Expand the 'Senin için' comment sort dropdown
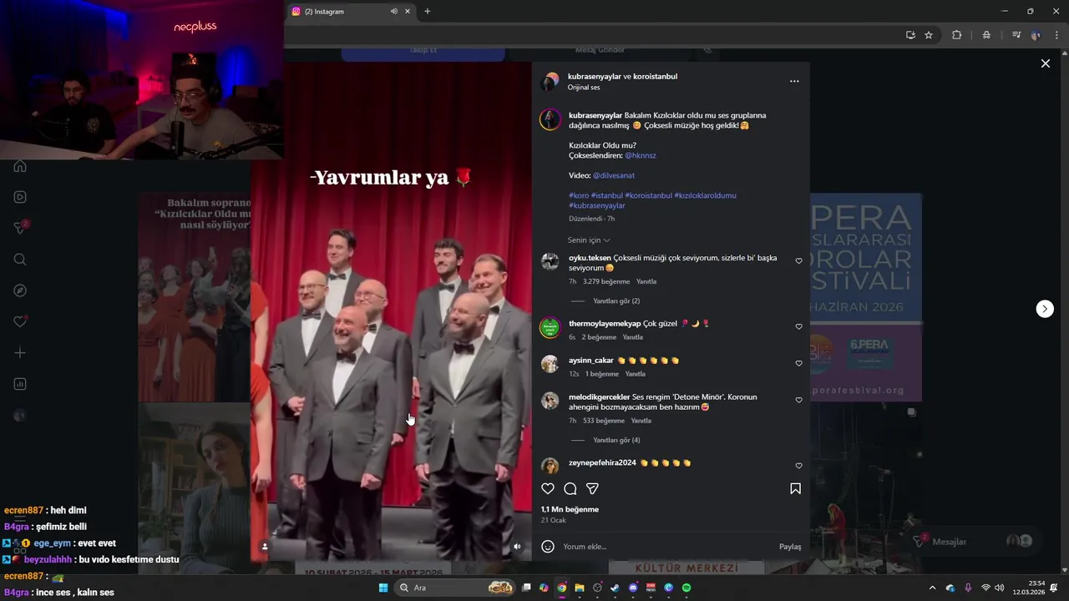Viewport: 1069px width, 601px height. click(589, 240)
